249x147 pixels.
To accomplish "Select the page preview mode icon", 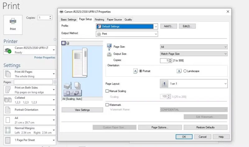I will tap(63, 43).
